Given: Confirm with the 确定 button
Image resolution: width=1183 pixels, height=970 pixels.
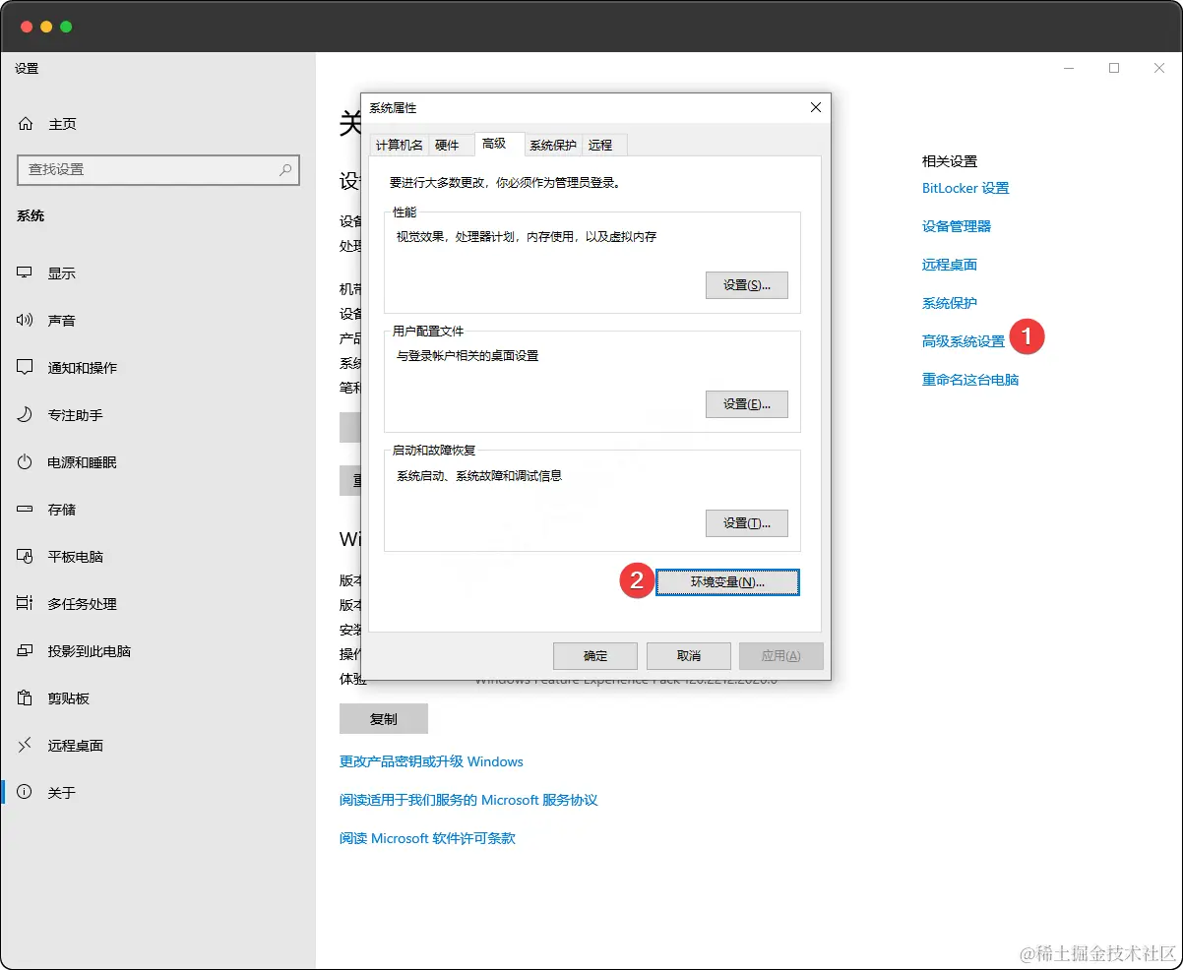Looking at the screenshot, I should coord(595,656).
